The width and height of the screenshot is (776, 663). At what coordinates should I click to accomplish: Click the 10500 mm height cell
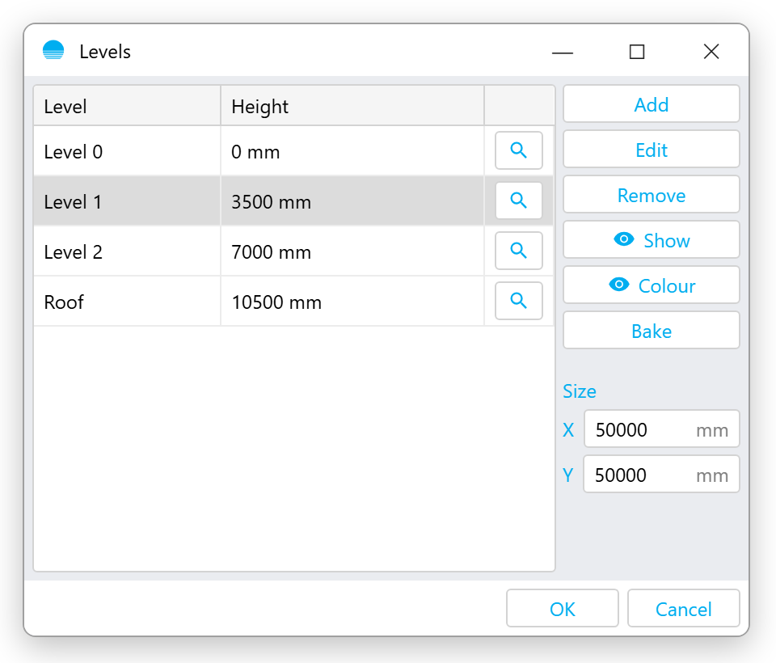click(x=352, y=301)
